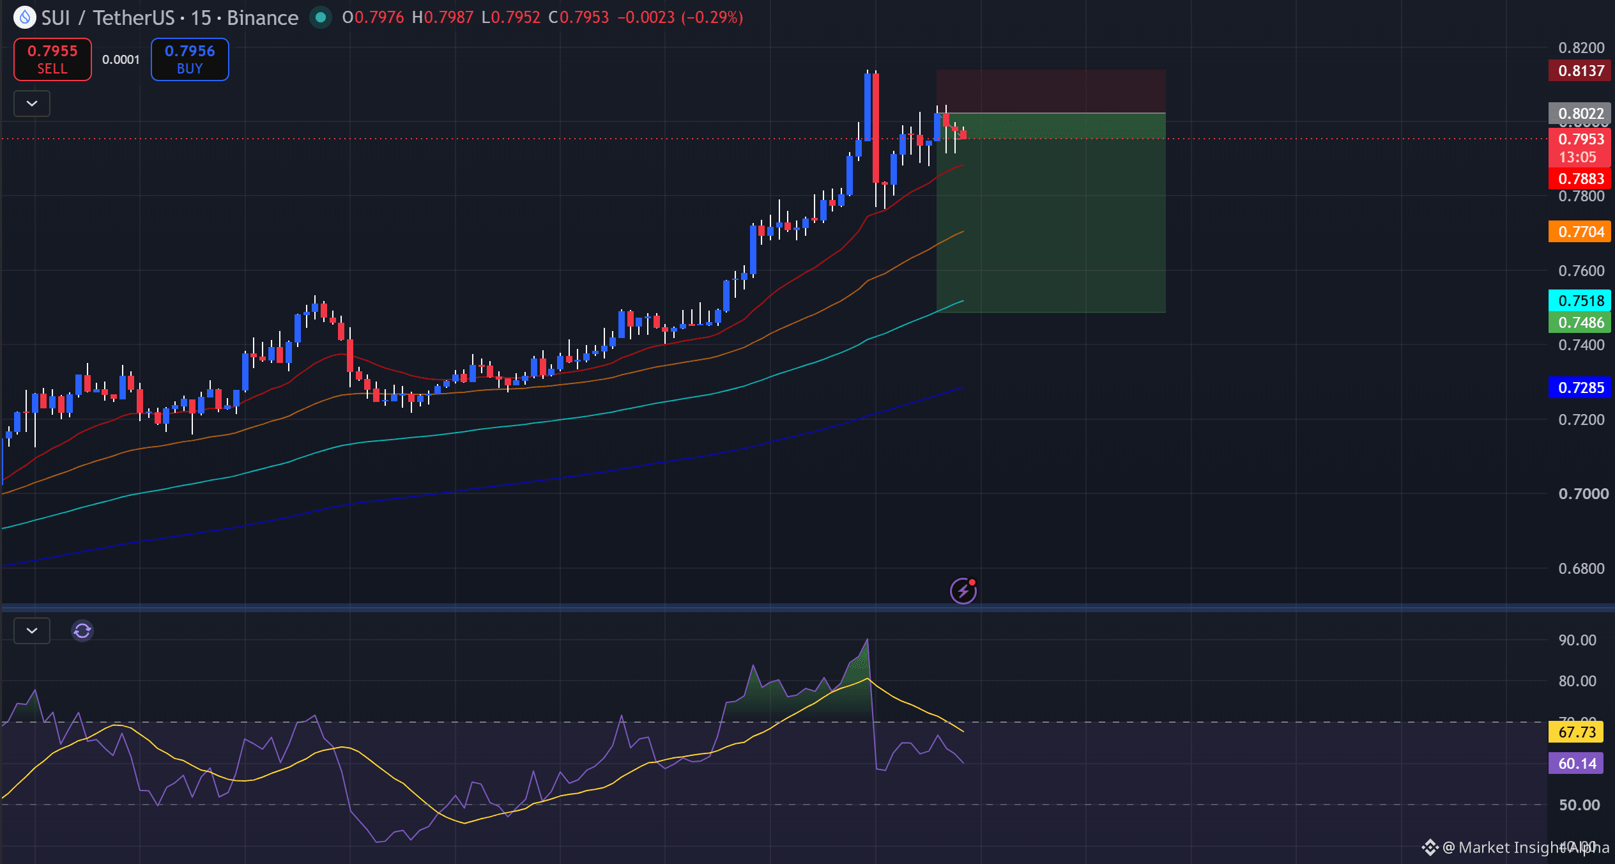The width and height of the screenshot is (1615, 864).
Task: Click the purple circular refresh icon in RSI pane
Action: pyautogui.click(x=82, y=631)
